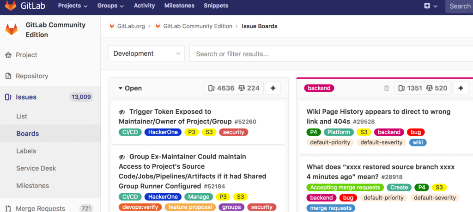Click Create label on issue #28918
The height and width of the screenshot is (212, 473).
coord(399,188)
